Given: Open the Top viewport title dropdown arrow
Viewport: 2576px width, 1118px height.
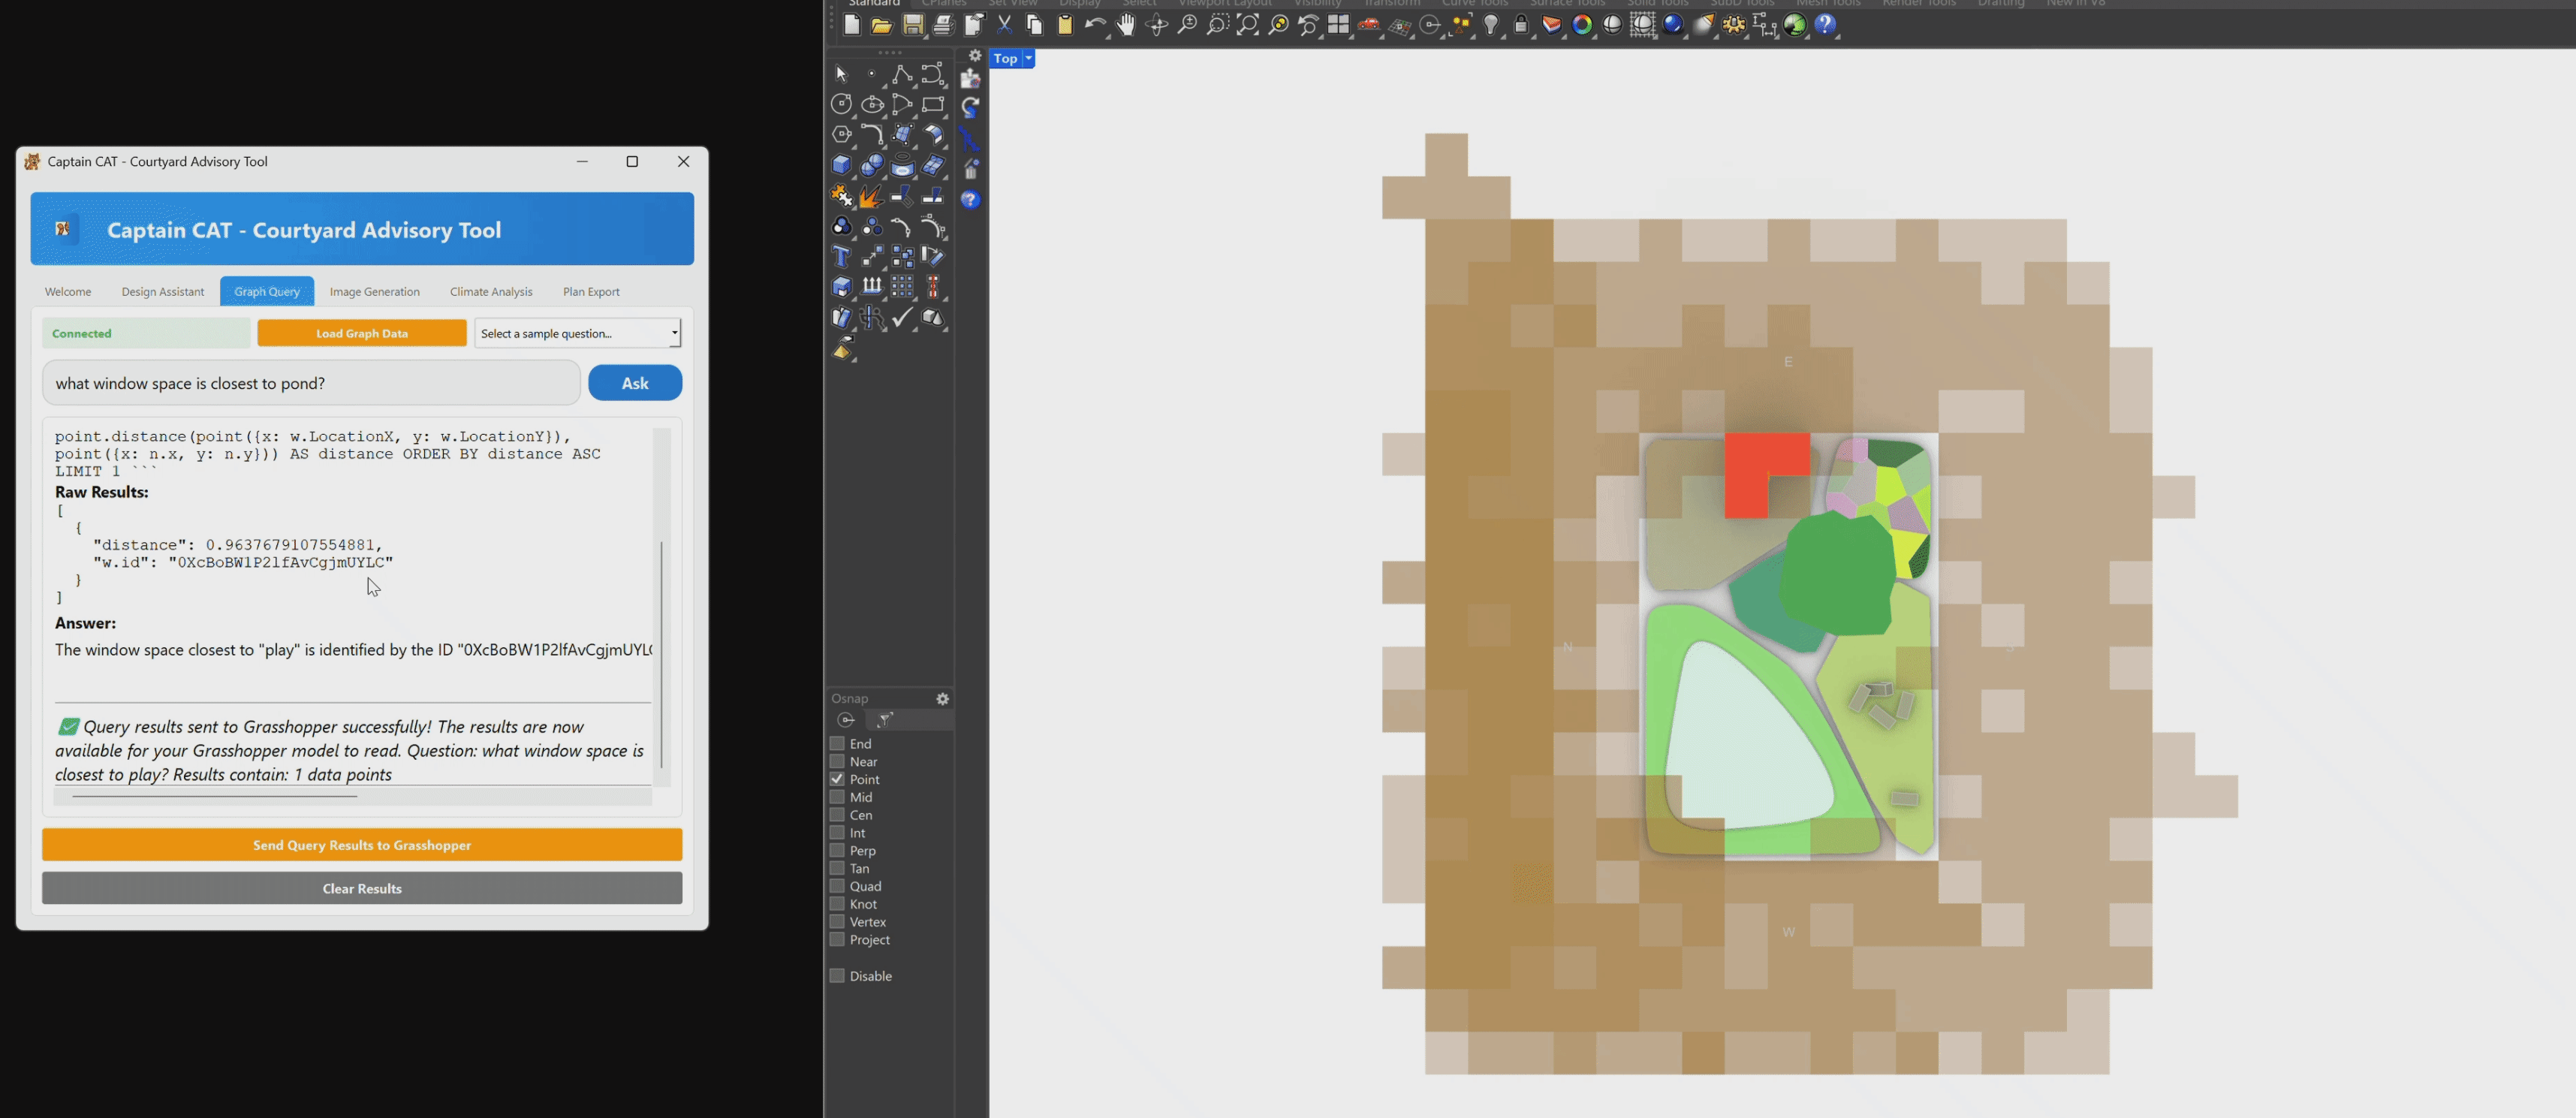Looking at the screenshot, I should coord(1028,59).
